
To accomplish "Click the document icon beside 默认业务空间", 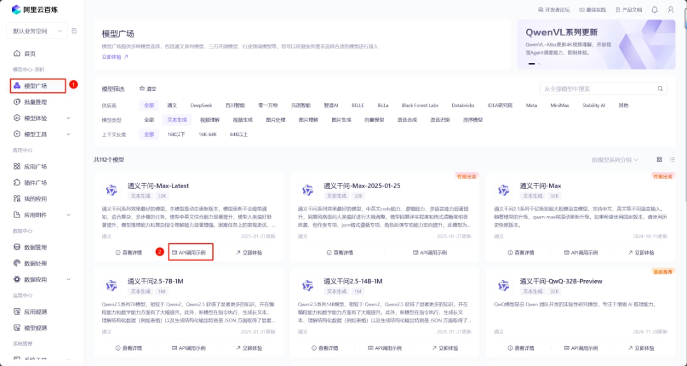I will pyautogui.click(x=74, y=31).
